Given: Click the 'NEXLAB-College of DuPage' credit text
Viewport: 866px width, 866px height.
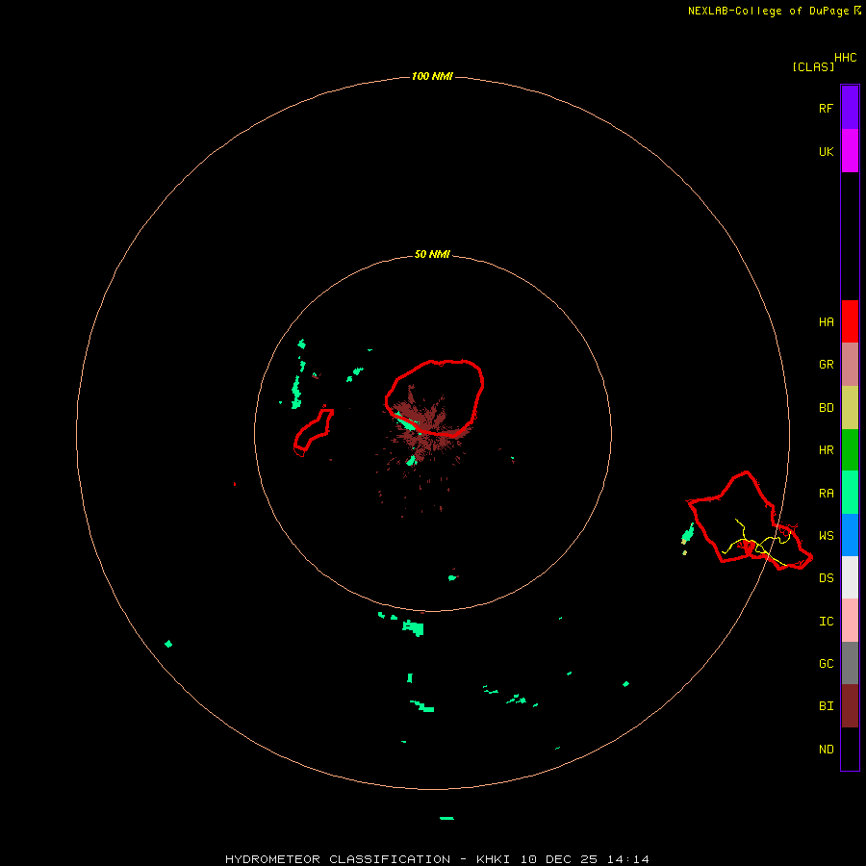Looking at the screenshot, I should click(769, 11).
